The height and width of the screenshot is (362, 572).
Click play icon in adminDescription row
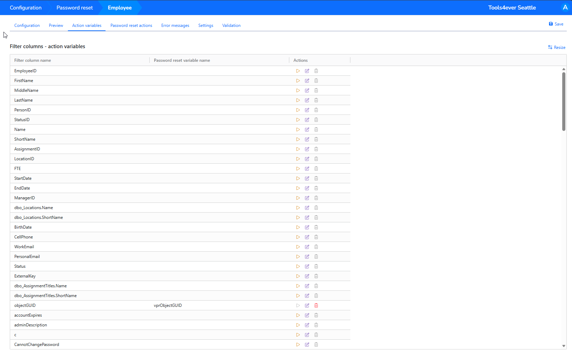298,325
